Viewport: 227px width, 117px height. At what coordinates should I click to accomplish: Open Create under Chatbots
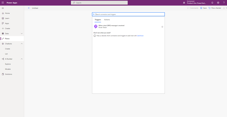coord(8,49)
